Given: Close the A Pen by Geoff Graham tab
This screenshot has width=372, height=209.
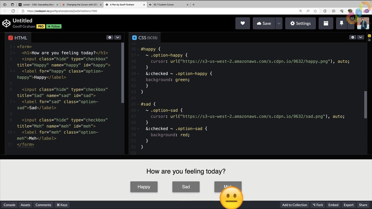Looking at the screenshot, I should coord(144,5).
